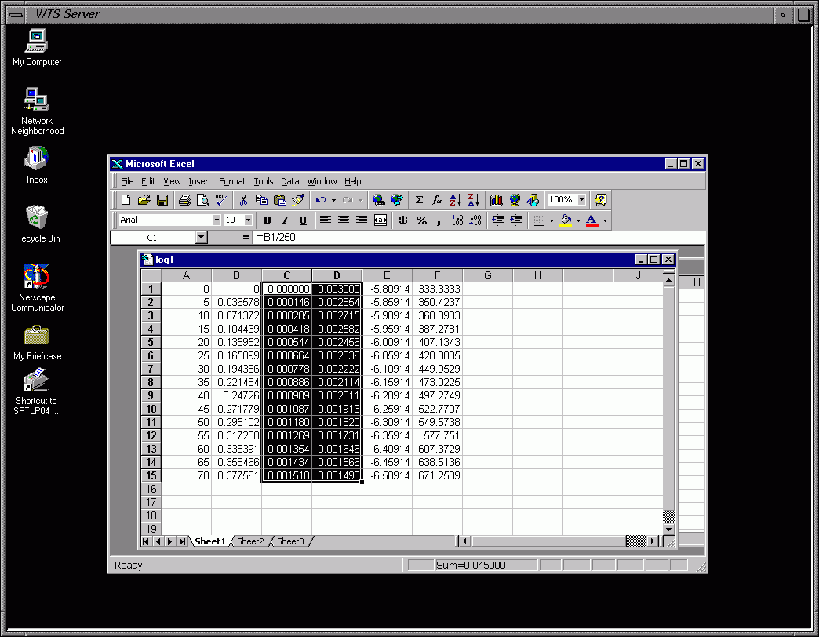Click column F header
Image resolution: width=819 pixels, height=637 pixels.
437,275
